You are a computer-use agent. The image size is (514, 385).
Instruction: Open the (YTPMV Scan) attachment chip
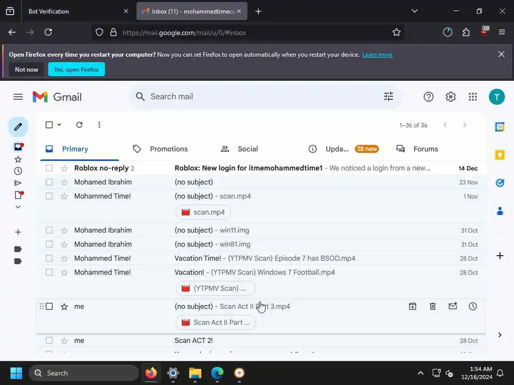[x=216, y=288]
